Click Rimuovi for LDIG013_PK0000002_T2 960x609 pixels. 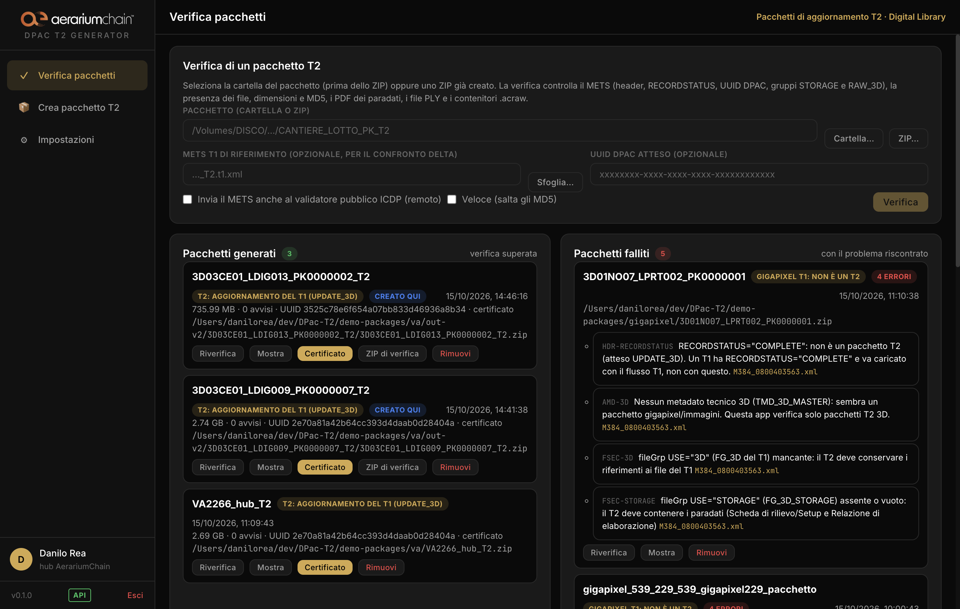pyautogui.click(x=455, y=354)
